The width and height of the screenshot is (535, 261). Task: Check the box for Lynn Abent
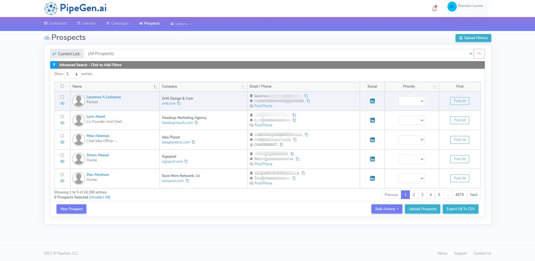click(x=62, y=117)
